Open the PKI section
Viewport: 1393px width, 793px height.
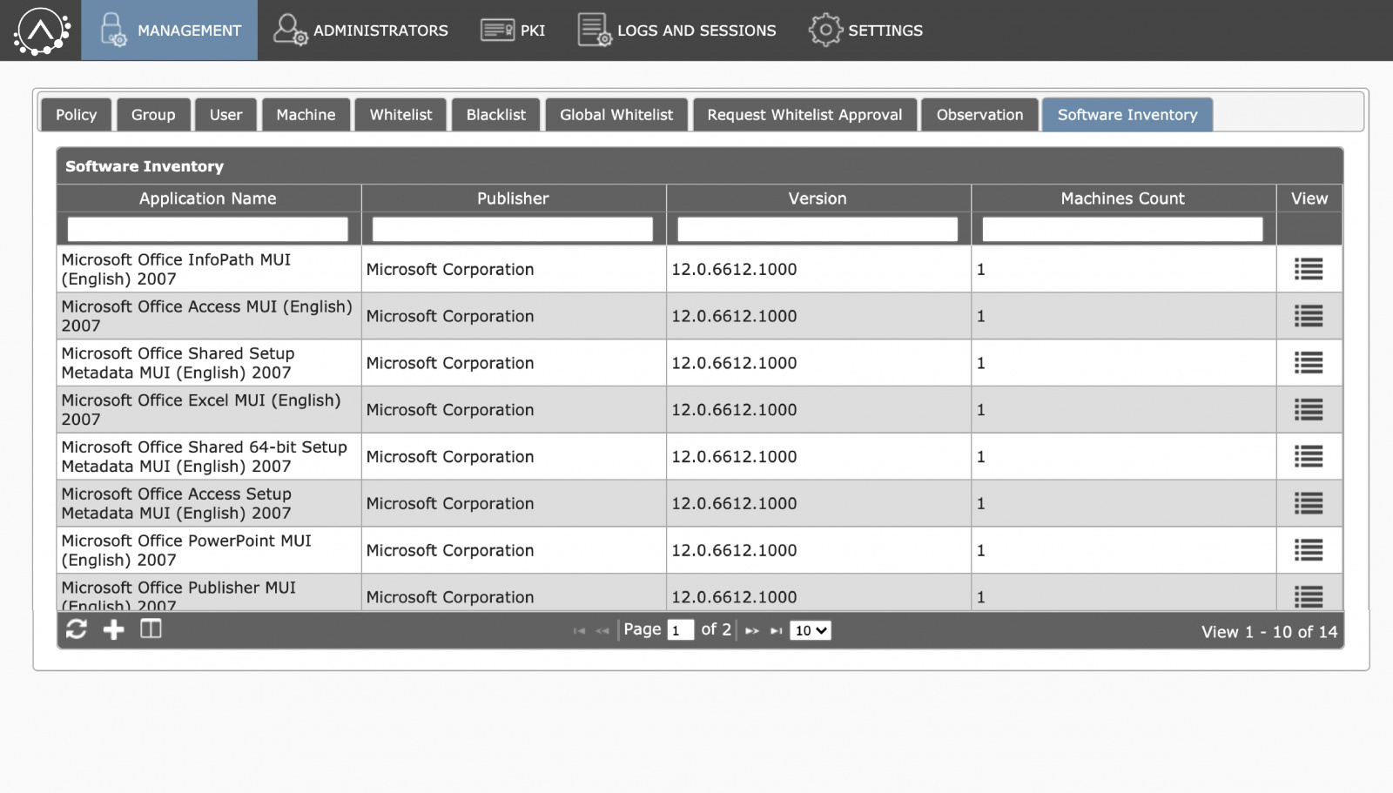(513, 30)
